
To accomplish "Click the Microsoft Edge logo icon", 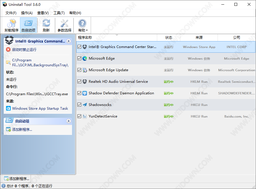I will point(85,58).
